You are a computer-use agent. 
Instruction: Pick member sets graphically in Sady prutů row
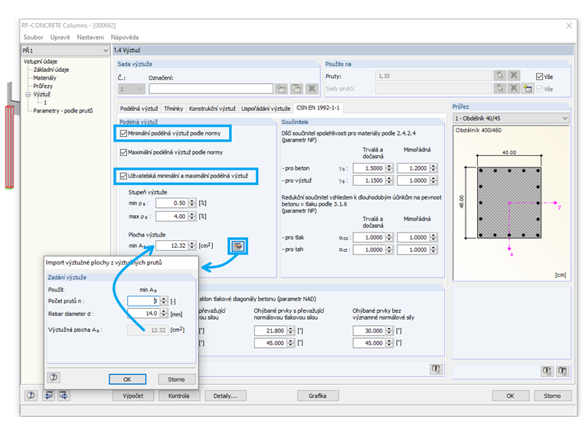tap(500, 88)
